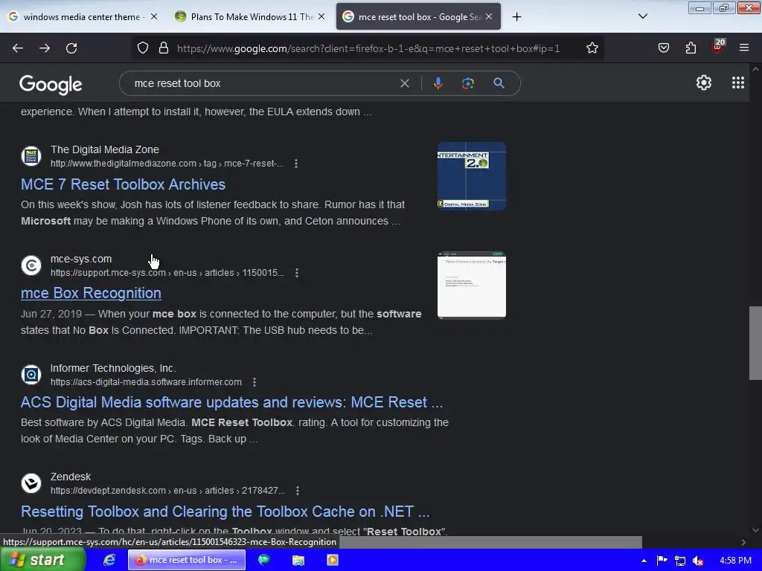Click page scrollbar down arrow
The width and height of the screenshot is (762, 571).
tap(755, 530)
